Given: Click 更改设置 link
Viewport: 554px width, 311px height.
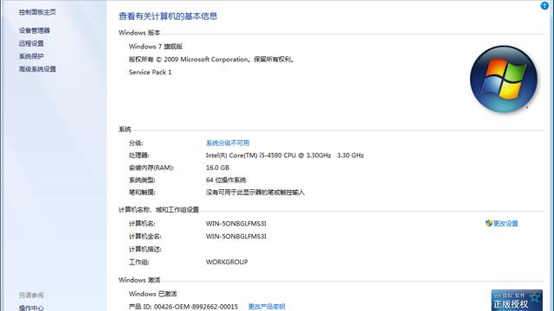Looking at the screenshot, I should (506, 223).
